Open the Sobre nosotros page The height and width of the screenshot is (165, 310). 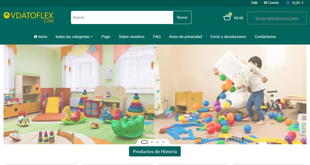click(132, 36)
